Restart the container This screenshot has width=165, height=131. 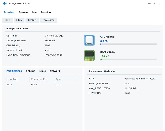32,20
